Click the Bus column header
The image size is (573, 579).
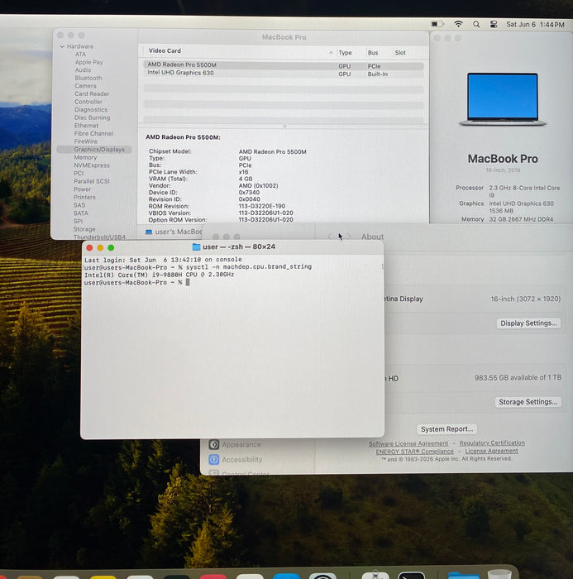[x=373, y=53]
